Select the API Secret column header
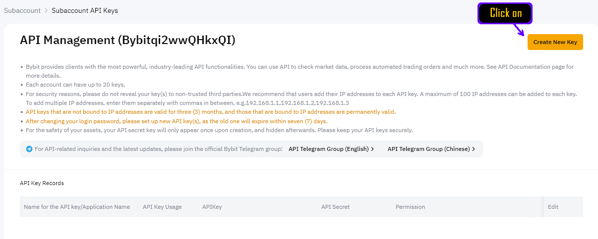 click(x=335, y=207)
